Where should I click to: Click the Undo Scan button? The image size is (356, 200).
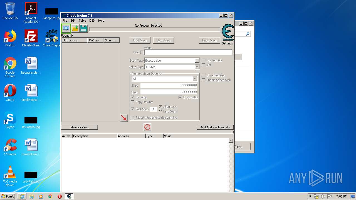click(209, 40)
